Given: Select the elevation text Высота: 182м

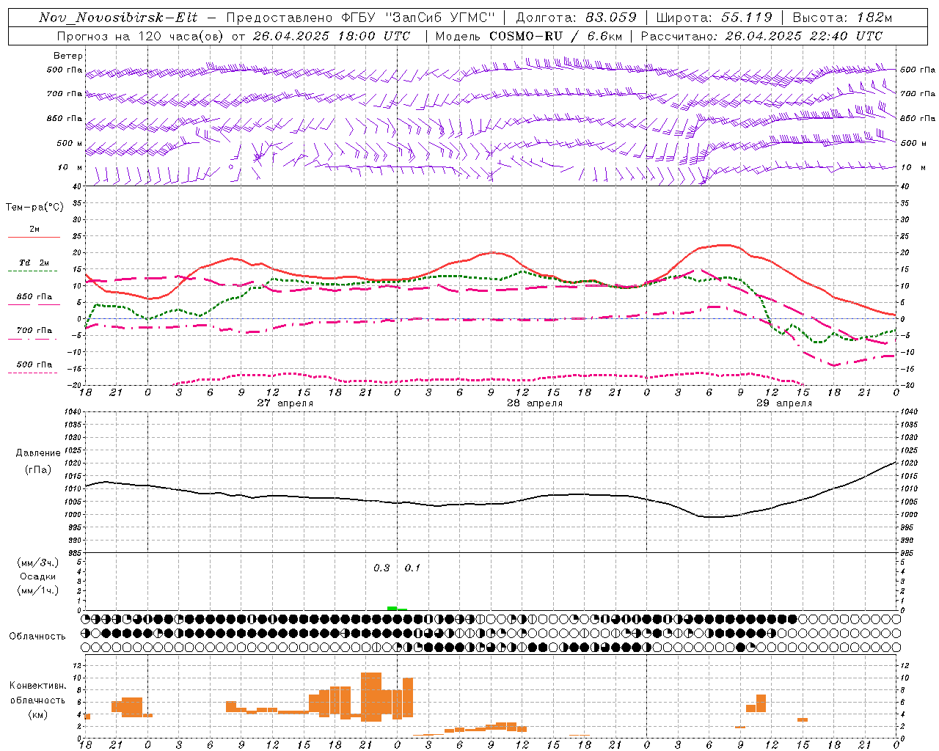Looking at the screenshot, I should [843, 18].
